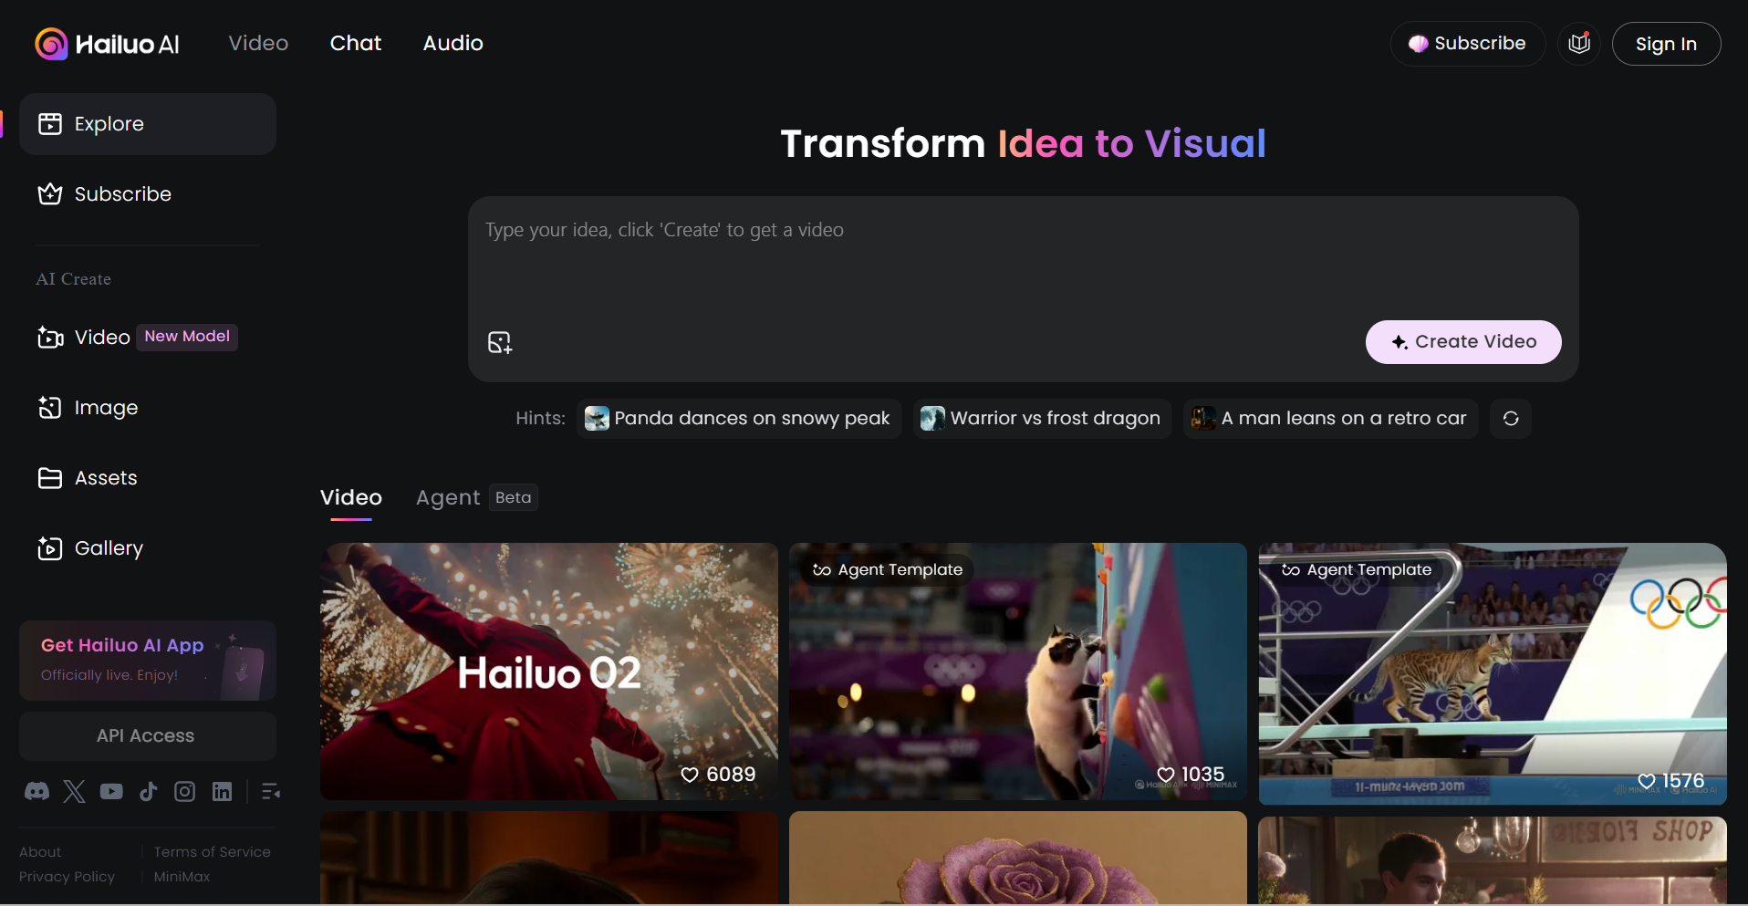Click the video camera sidebar icon

pyautogui.click(x=50, y=338)
